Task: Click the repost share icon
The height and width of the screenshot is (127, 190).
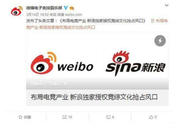Action: click(64, 117)
